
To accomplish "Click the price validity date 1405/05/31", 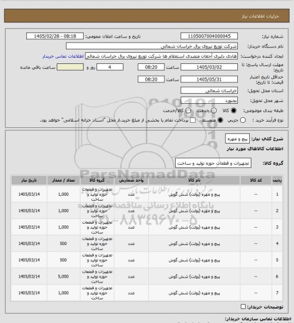I will pyautogui.click(x=209, y=79).
